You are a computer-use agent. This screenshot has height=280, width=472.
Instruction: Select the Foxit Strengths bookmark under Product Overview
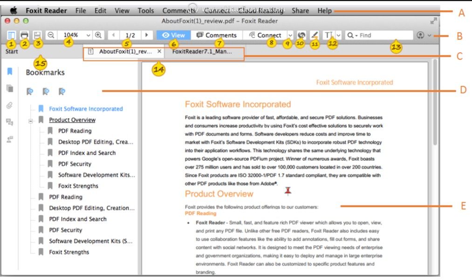click(78, 186)
